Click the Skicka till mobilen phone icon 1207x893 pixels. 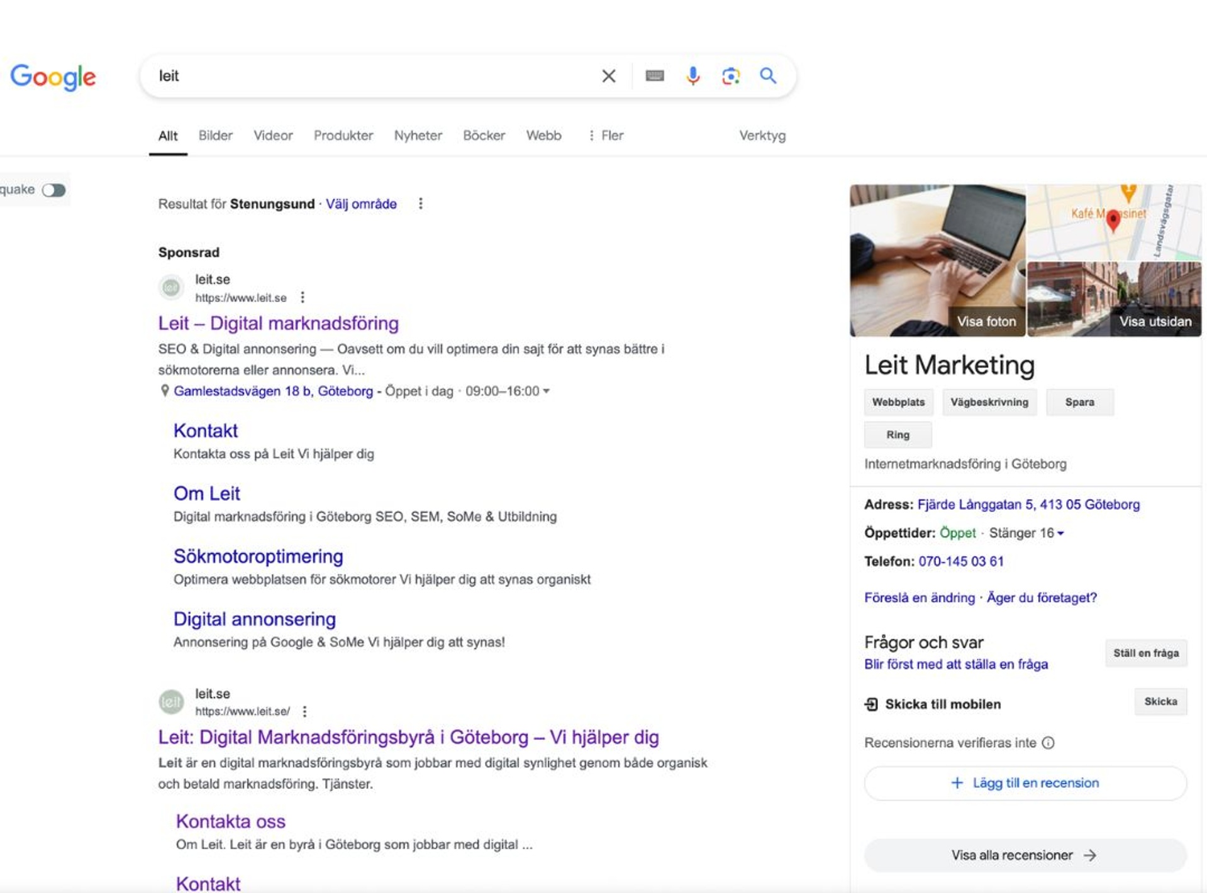coord(871,704)
